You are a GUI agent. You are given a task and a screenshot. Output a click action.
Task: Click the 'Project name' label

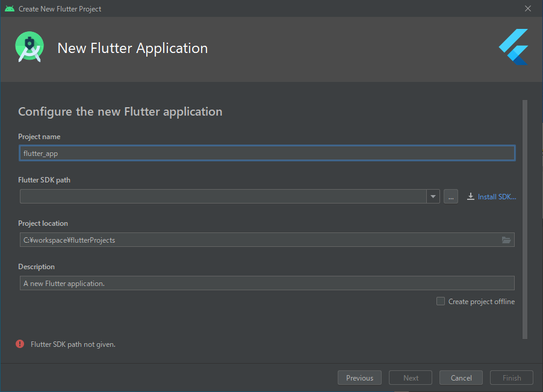39,137
